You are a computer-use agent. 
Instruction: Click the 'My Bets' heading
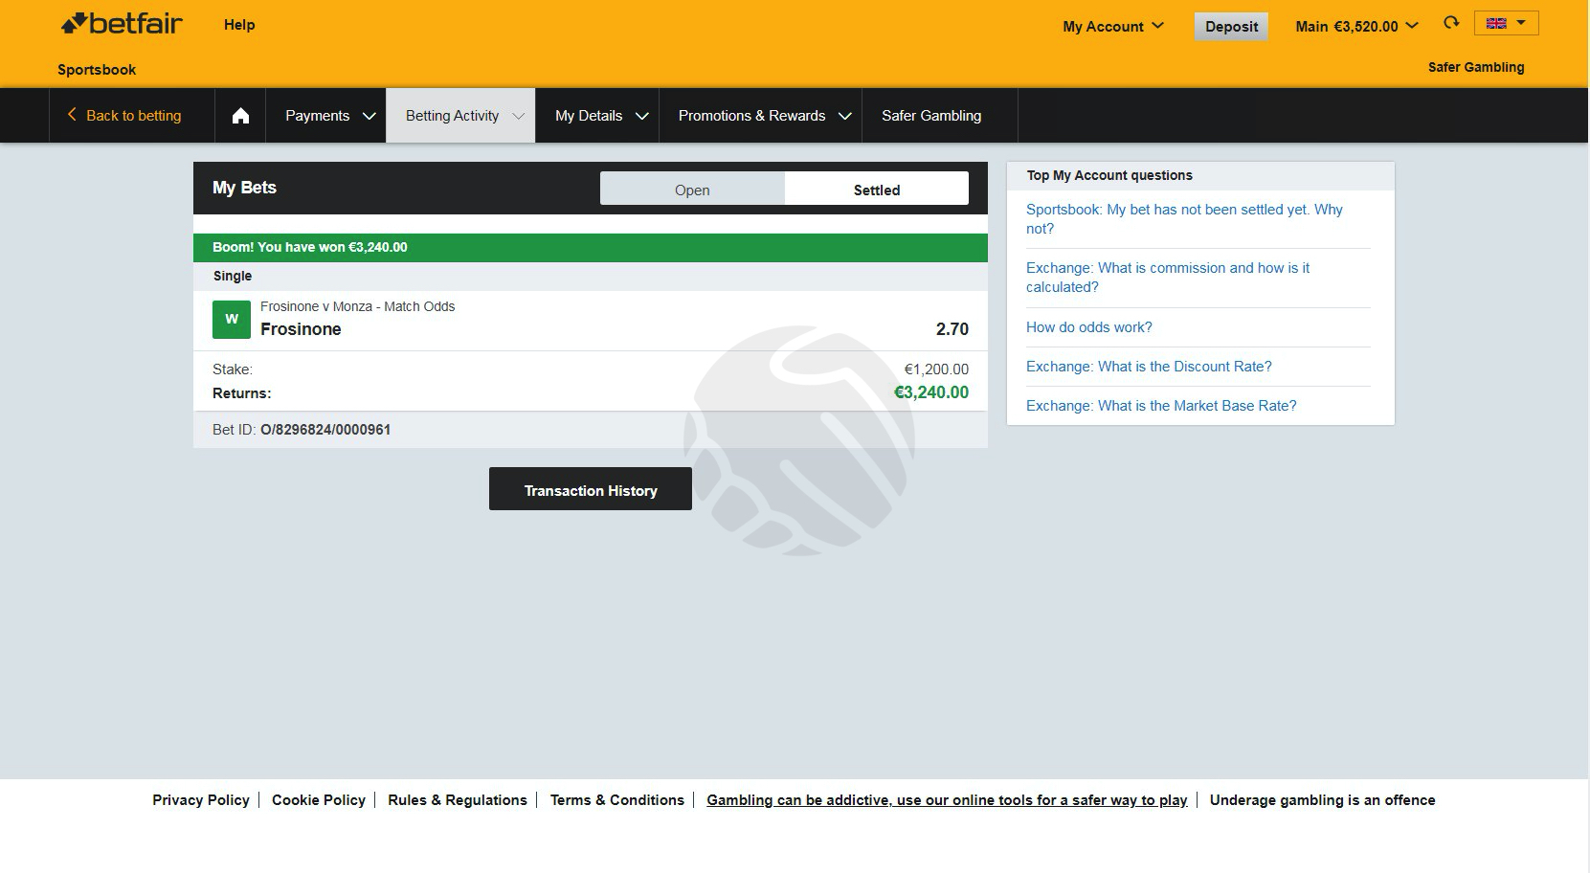point(244,188)
